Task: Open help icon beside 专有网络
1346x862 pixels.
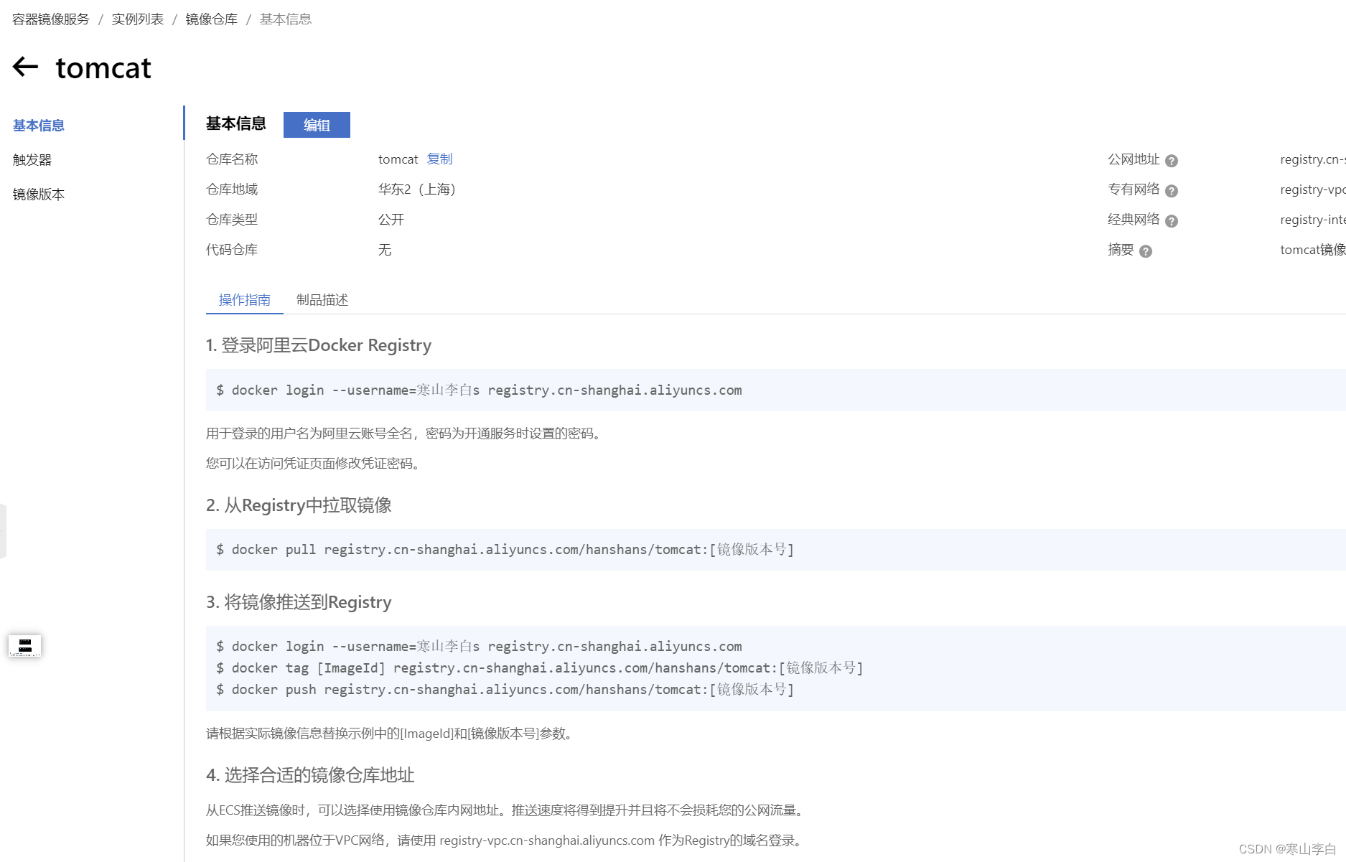Action: point(1171,191)
